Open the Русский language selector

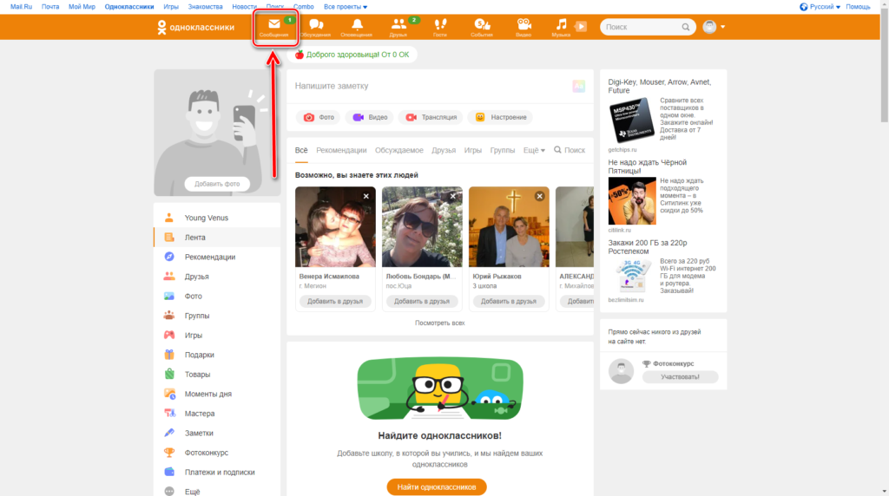[819, 7]
